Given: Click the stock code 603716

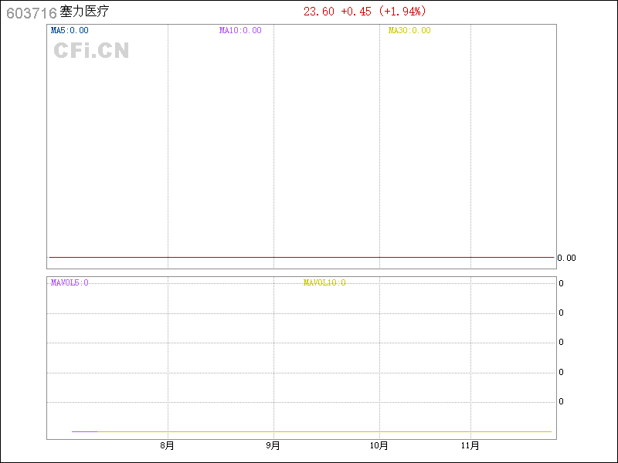Looking at the screenshot, I should [31, 12].
